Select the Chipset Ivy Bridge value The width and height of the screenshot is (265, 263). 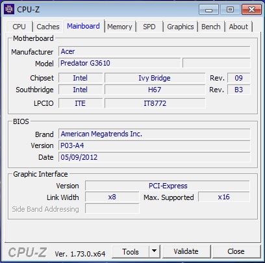[155, 78]
